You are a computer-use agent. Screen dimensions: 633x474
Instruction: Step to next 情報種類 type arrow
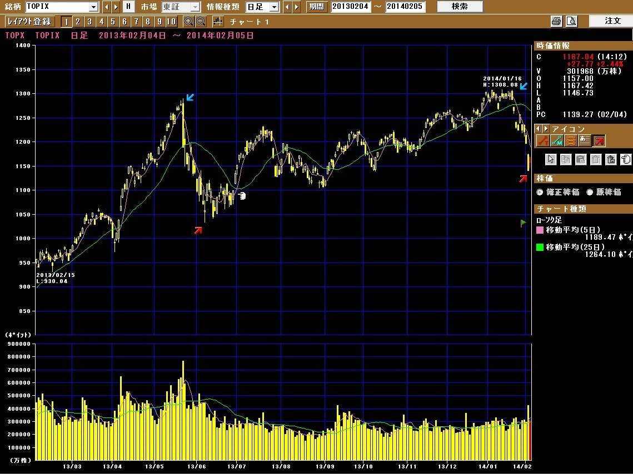[296, 7]
